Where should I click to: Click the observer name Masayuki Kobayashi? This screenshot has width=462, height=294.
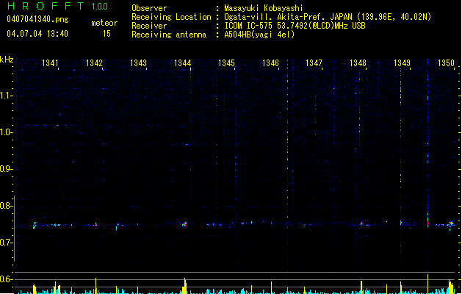click(x=264, y=8)
